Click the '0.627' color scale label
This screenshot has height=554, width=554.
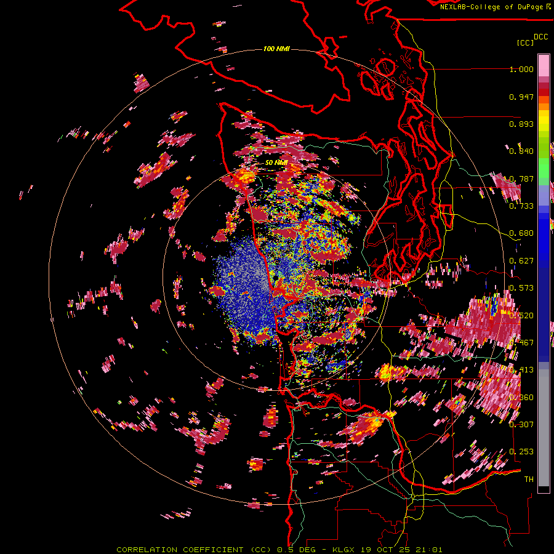click(521, 261)
